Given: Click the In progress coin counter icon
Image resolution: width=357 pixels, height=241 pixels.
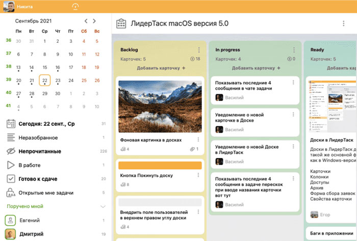Looking at the screenshot, I should coord(289,59).
